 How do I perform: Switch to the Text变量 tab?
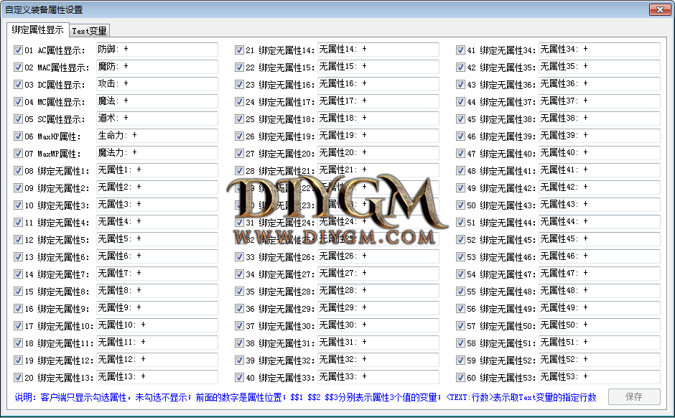tap(89, 31)
